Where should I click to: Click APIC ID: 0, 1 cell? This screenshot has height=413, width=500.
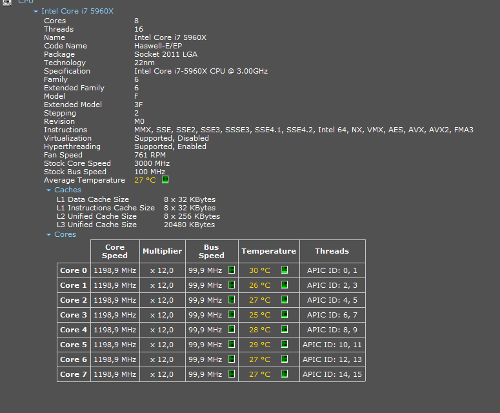pos(332,270)
